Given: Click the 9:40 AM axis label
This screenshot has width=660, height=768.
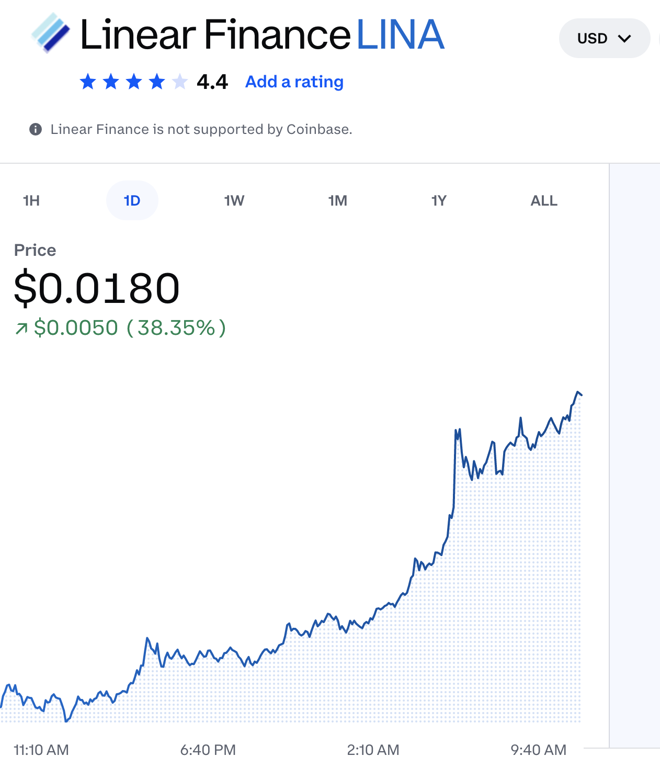Looking at the screenshot, I should [x=538, y=750].
